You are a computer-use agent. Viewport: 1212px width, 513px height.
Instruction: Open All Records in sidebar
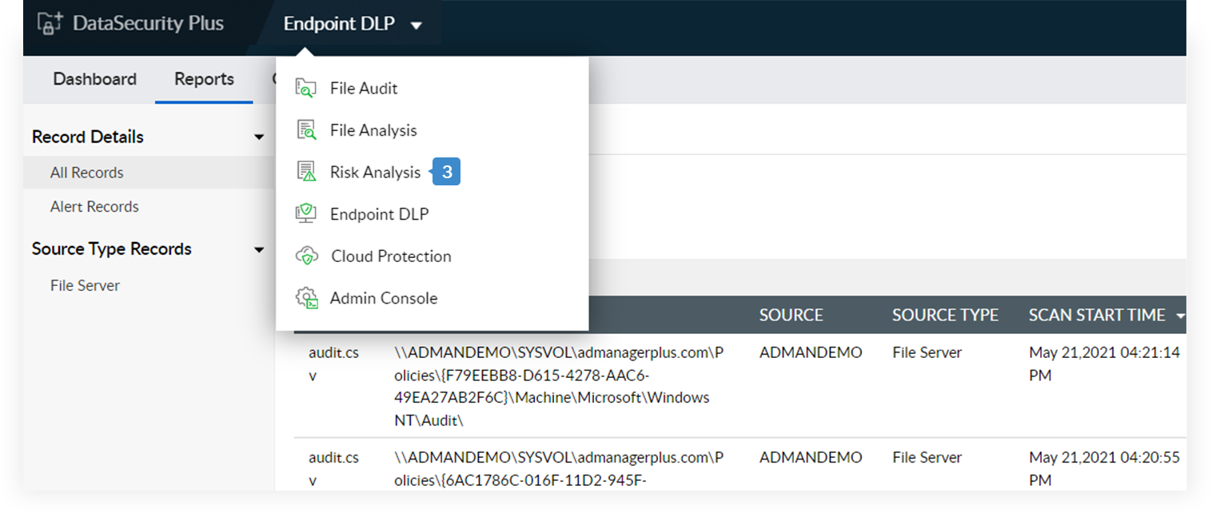click(86, 173)
